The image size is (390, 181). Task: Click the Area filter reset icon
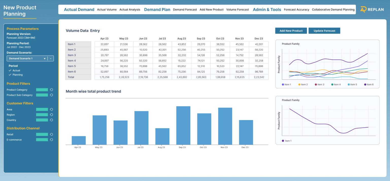52,109
